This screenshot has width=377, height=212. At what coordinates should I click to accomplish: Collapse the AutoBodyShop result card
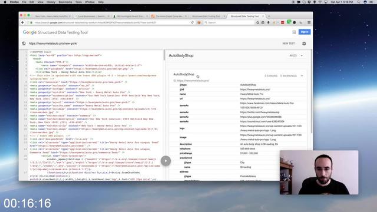click(x=302, y=76)
